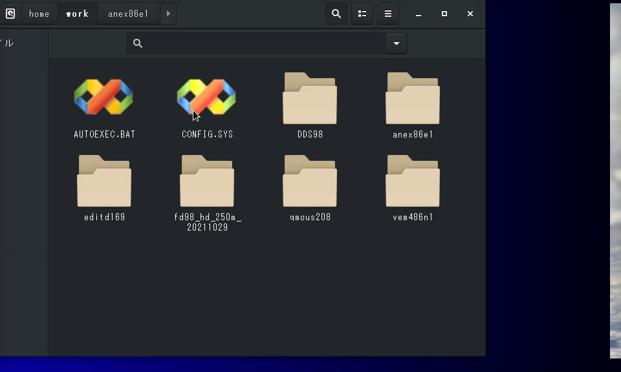621x372 pixels.
Task: Select the AUTOEXEC.BAT file icon
Action: click(x=103, y=98)
